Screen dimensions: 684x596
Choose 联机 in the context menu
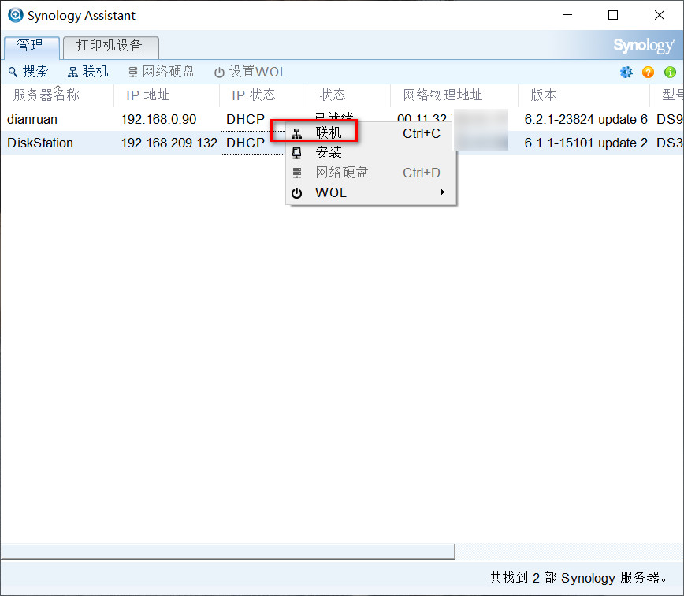pyautogui.click(x=371, y=132)
